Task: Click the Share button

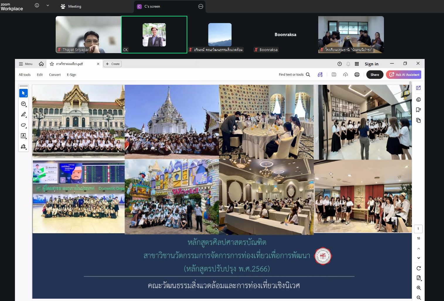Action: tap(375, 75)
